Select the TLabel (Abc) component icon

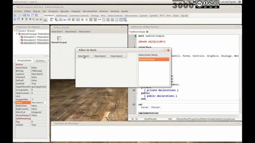click(65, 19)
